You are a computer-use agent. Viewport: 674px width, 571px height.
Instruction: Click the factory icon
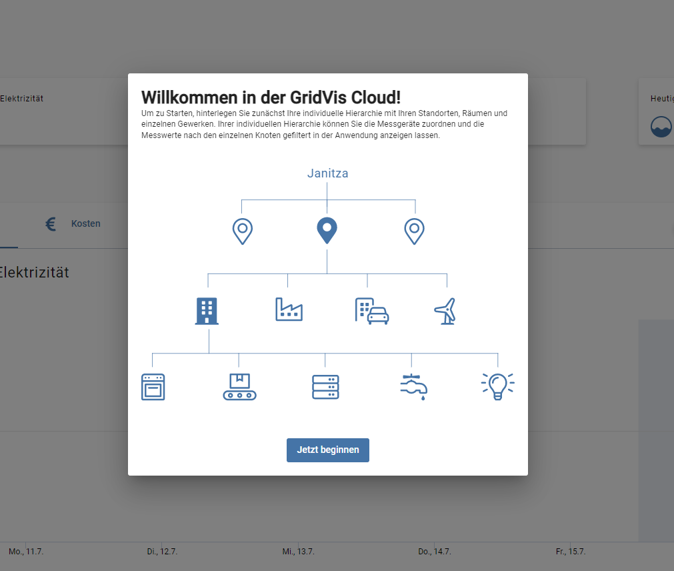pos(289,310)
